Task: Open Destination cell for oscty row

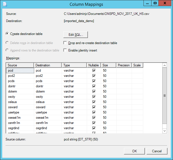Action: 47,97
